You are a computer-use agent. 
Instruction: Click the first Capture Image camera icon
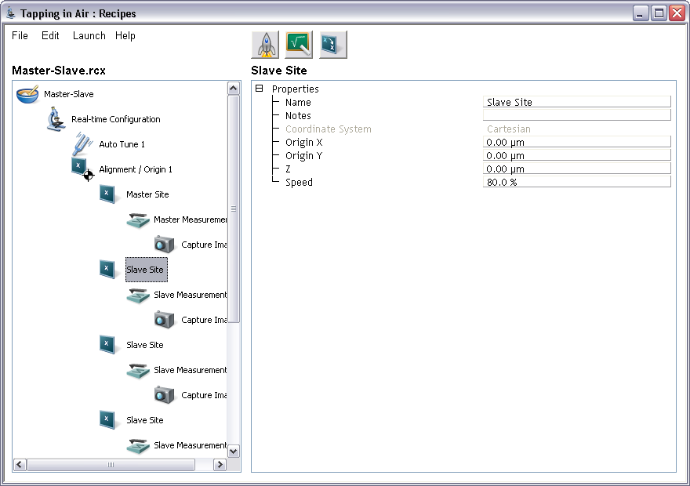point(165,245)
